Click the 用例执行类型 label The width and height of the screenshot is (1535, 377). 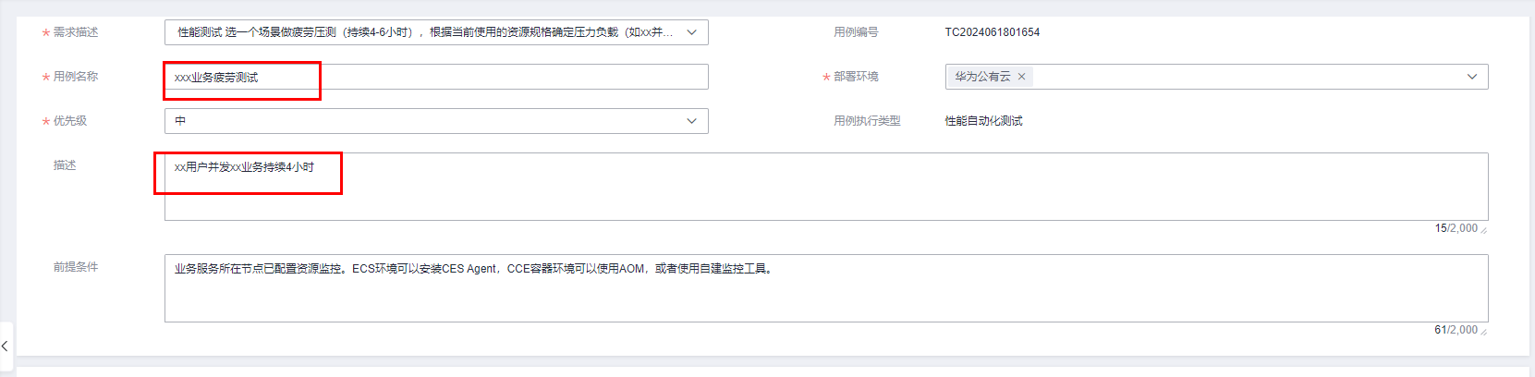click(867, 121)
